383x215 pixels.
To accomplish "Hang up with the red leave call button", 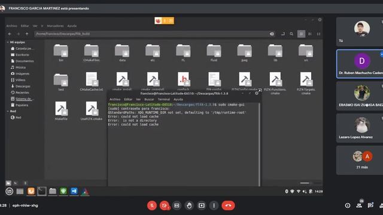I will [x=228, y=205].
